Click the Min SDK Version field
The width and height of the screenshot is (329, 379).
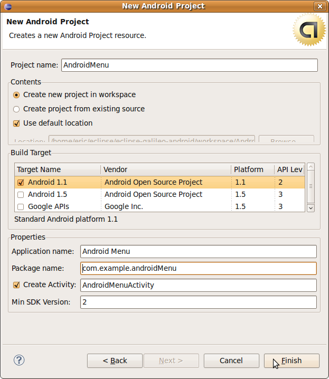point(199,302)
